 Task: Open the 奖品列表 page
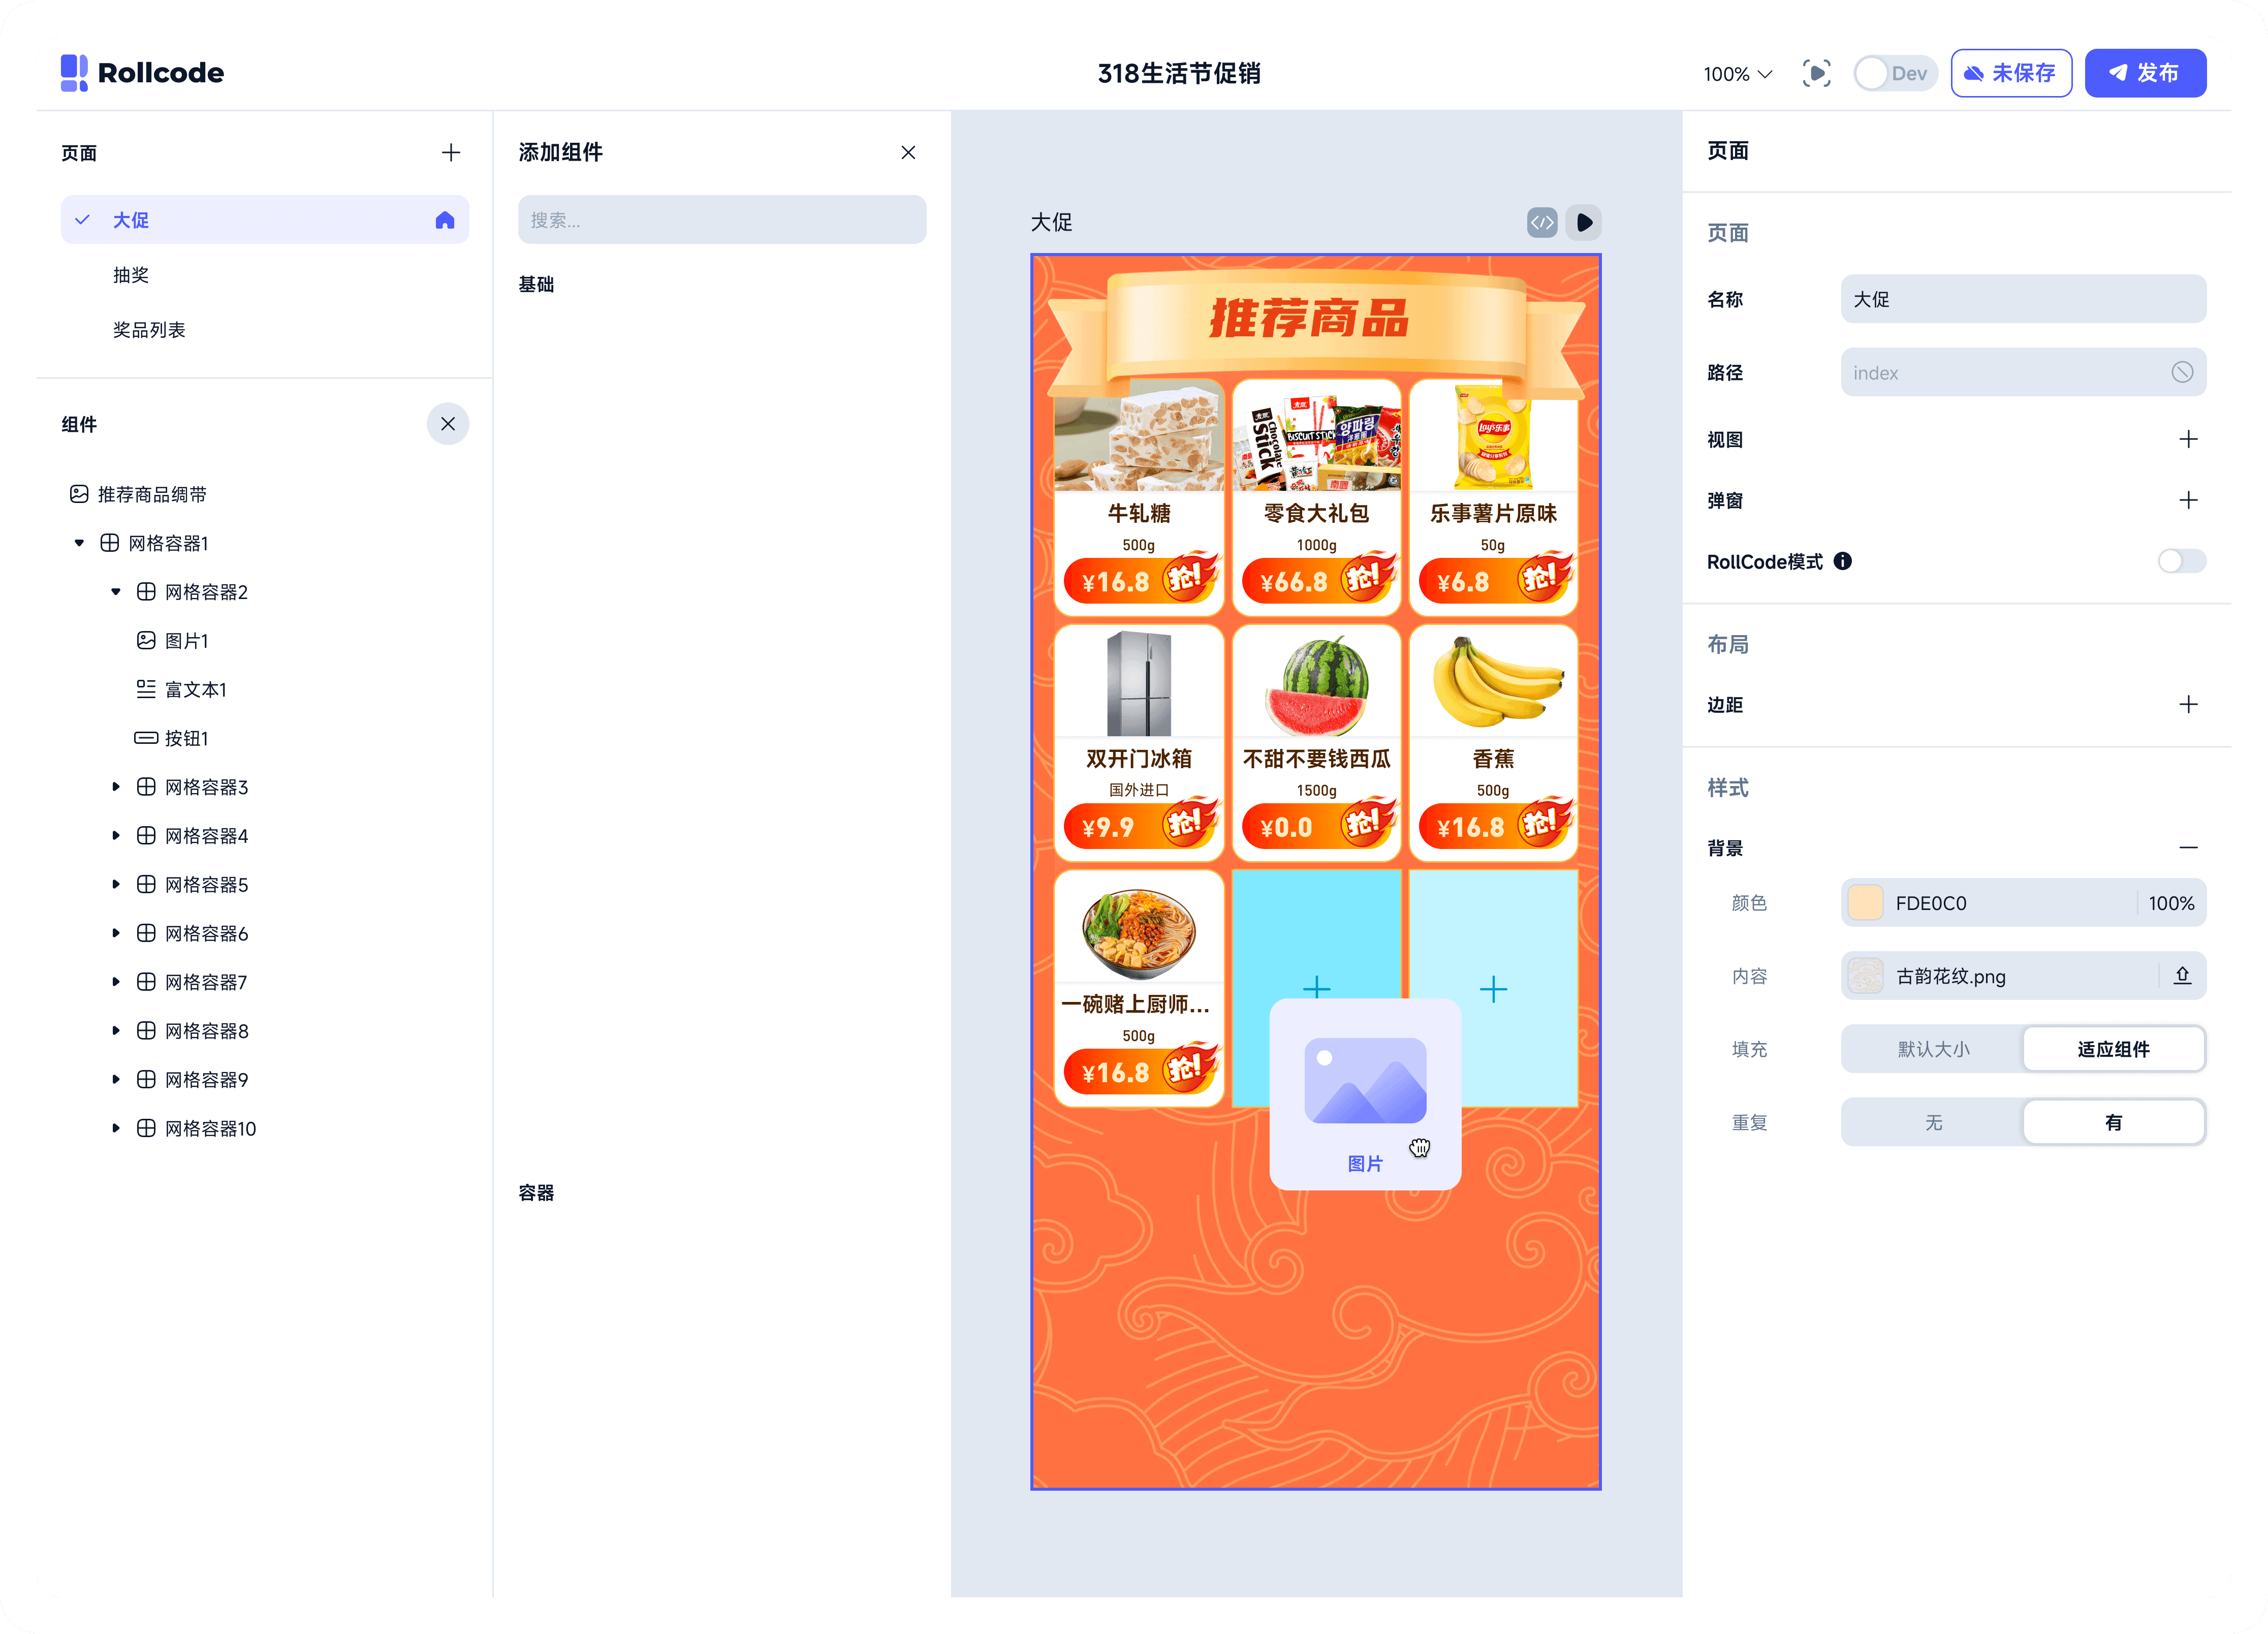[149, 330]
